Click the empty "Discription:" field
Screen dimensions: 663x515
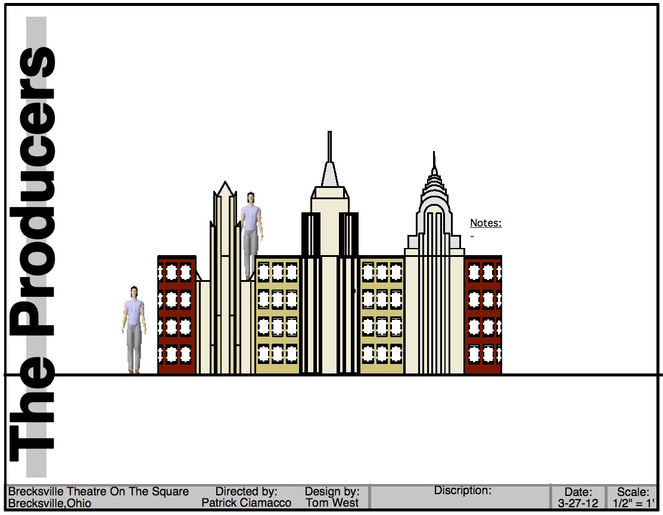(x=460, y=501)
